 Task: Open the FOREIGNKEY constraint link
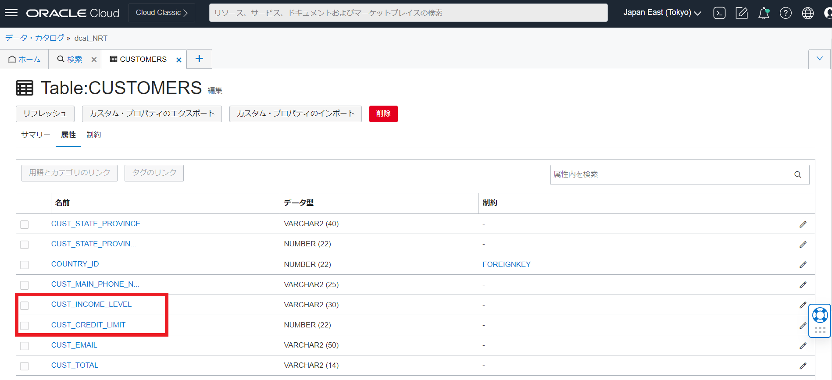(x=506, y=265)
